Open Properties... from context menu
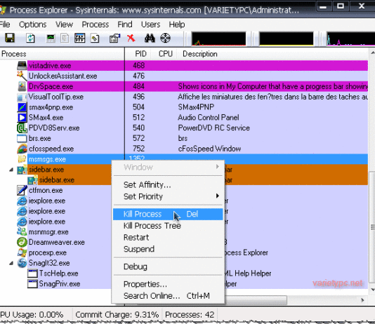The width and height of the screenshot is (375, 324). point(168,284)
